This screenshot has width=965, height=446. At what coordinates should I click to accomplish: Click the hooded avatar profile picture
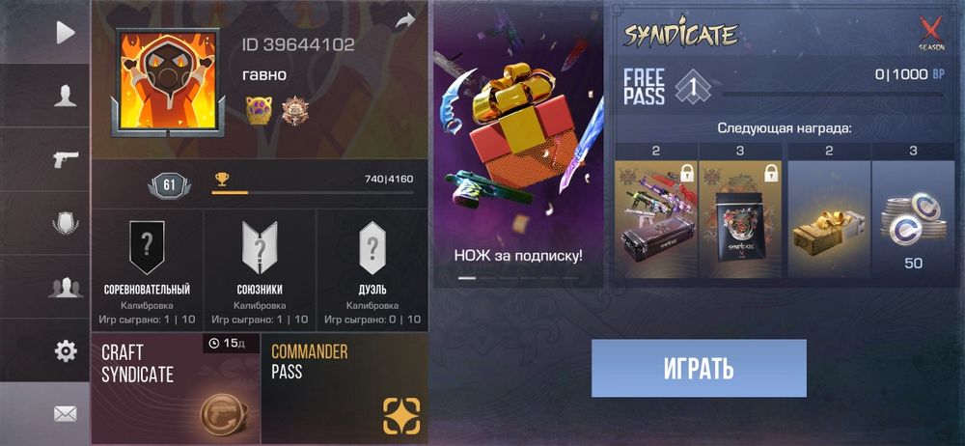167,83
